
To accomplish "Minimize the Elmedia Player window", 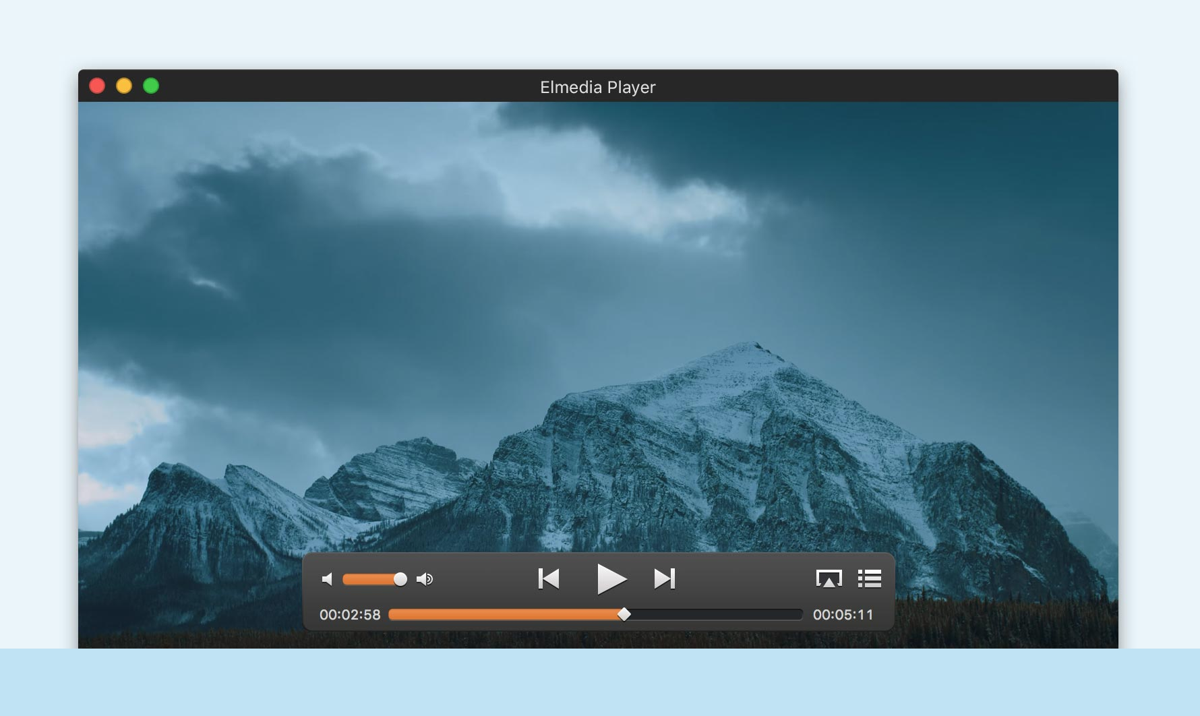I will [124, 86].
